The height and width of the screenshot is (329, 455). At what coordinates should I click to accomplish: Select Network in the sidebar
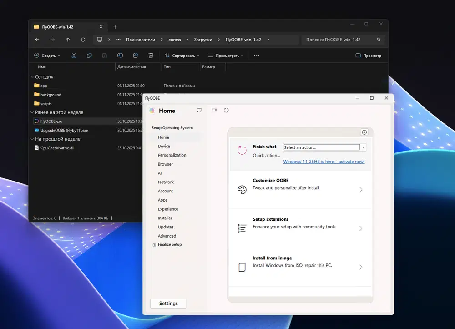(x=166, y=182)
